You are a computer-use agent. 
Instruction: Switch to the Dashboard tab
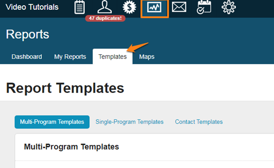[x=27, y=57]
